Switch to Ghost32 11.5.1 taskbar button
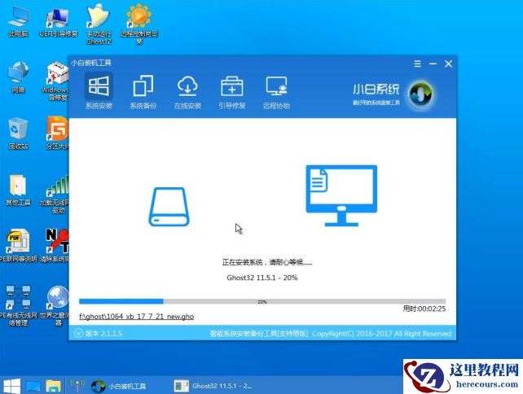The image size is (523, 394). (x=213, y=386)
